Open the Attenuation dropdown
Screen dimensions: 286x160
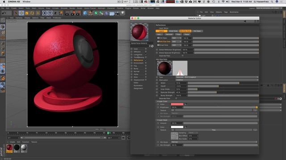[x=217, y=80]
